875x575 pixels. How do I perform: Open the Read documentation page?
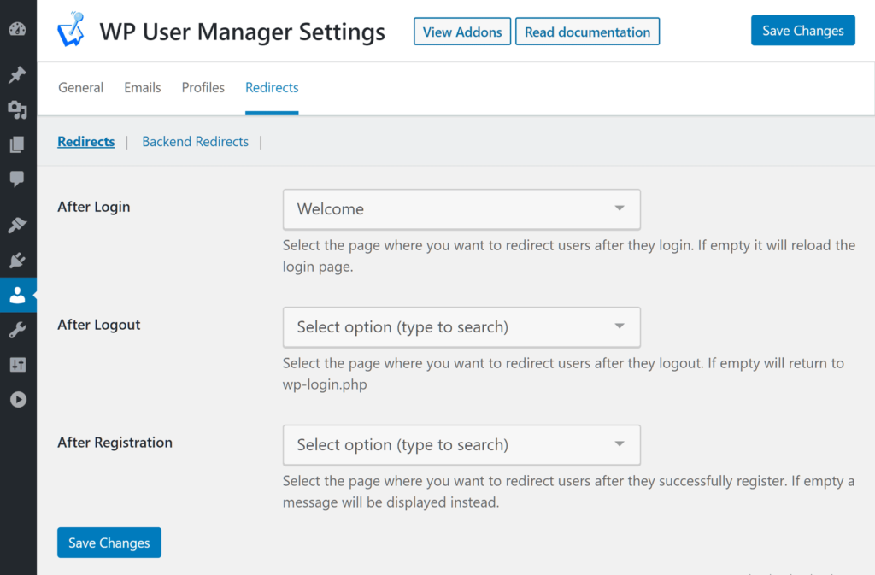[x=587, y=31]
